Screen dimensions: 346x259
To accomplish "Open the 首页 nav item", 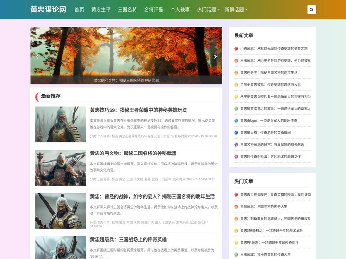I will [x=79, y=10].
